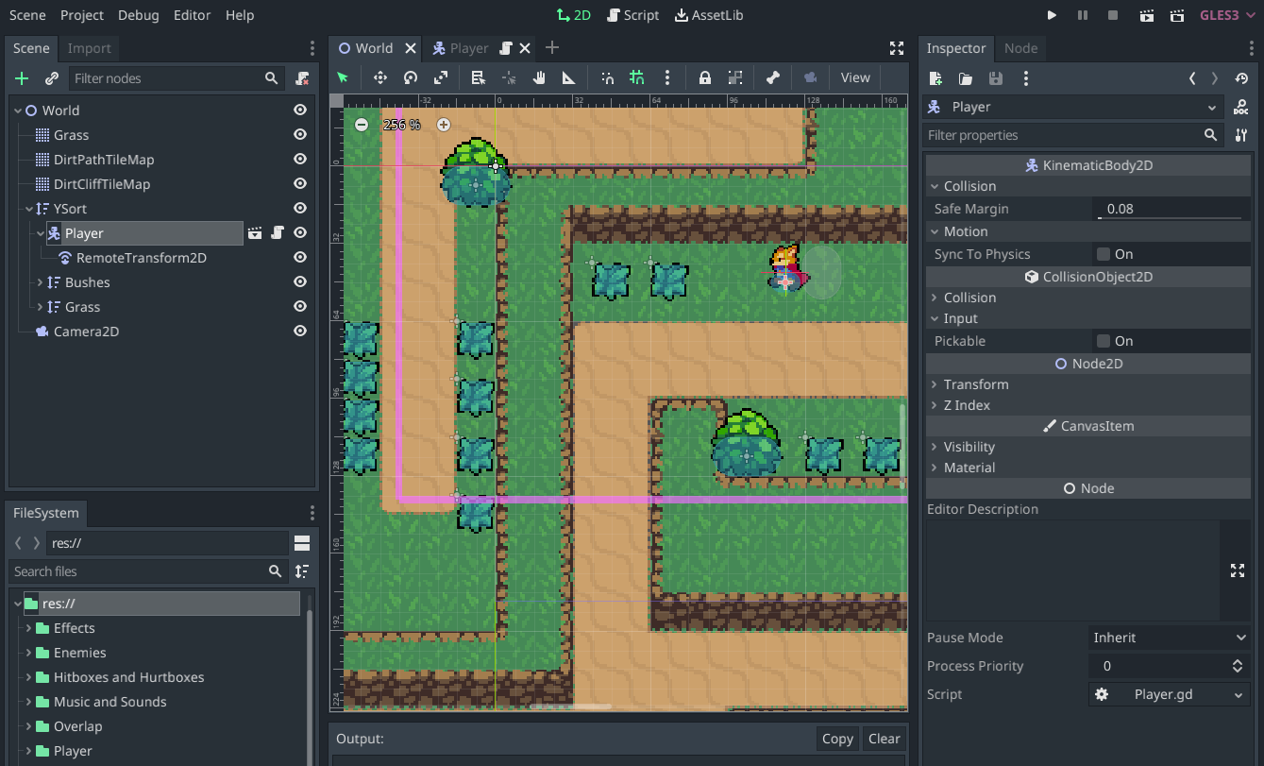Image resolution: width=1264 pixels, height=766 pixels.
Task: Toggle visibility of Bushes node
Action: [x=300, y=282]
